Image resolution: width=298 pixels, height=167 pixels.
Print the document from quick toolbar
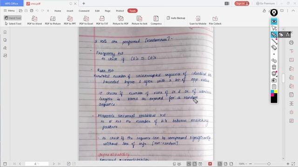click(x=32, y=11)
